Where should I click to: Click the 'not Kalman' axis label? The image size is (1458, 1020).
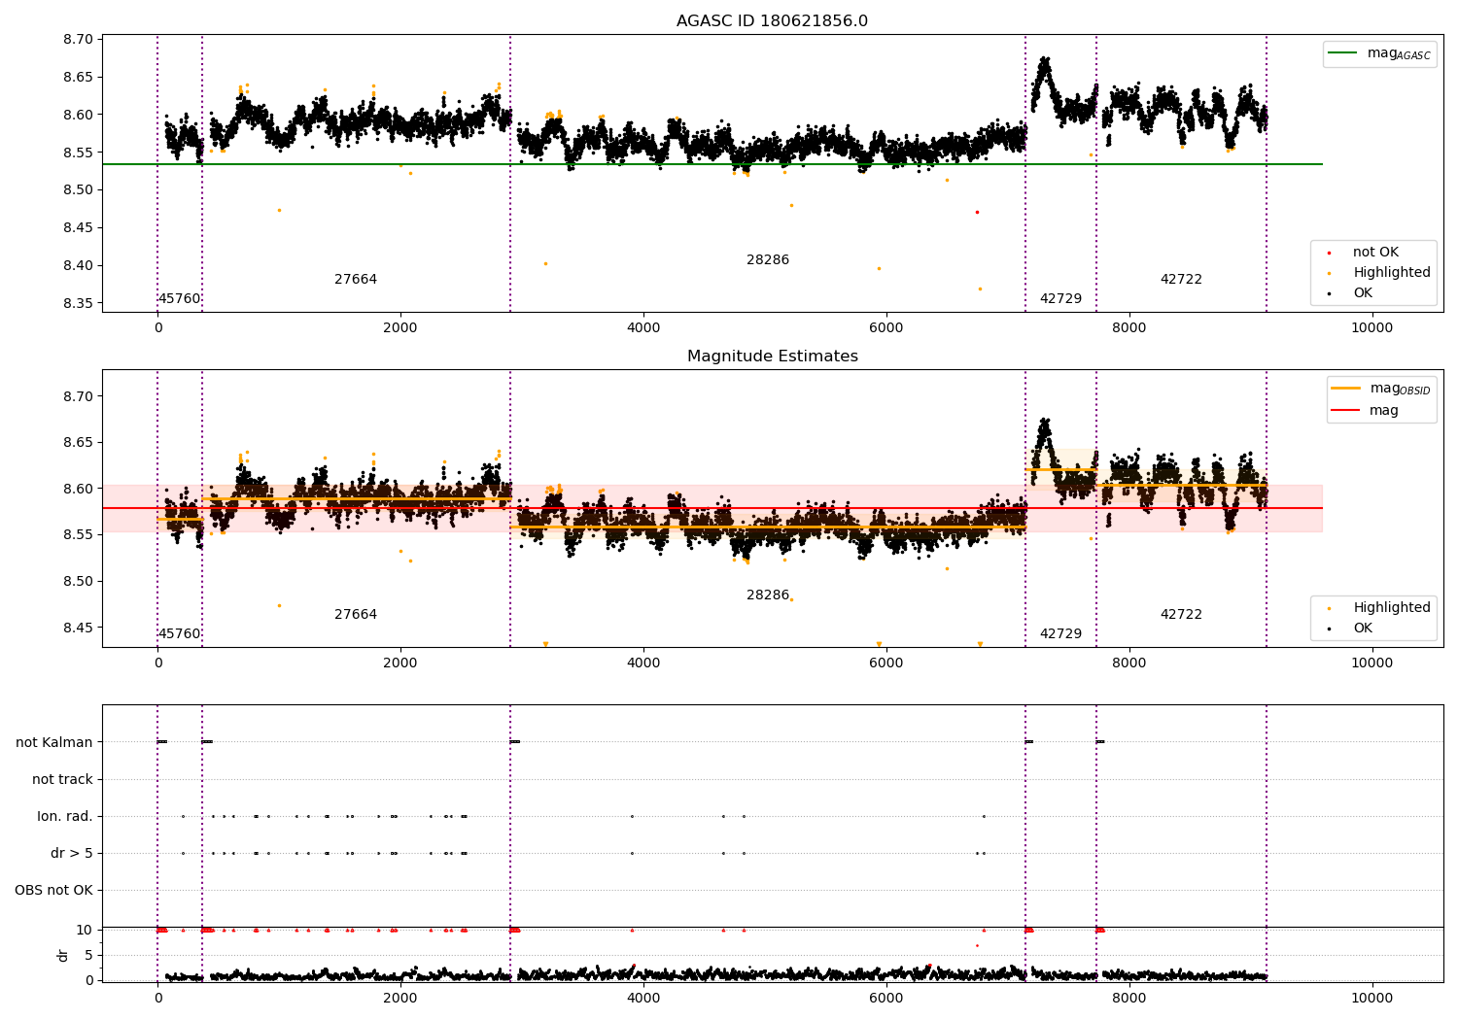(54, 743)
